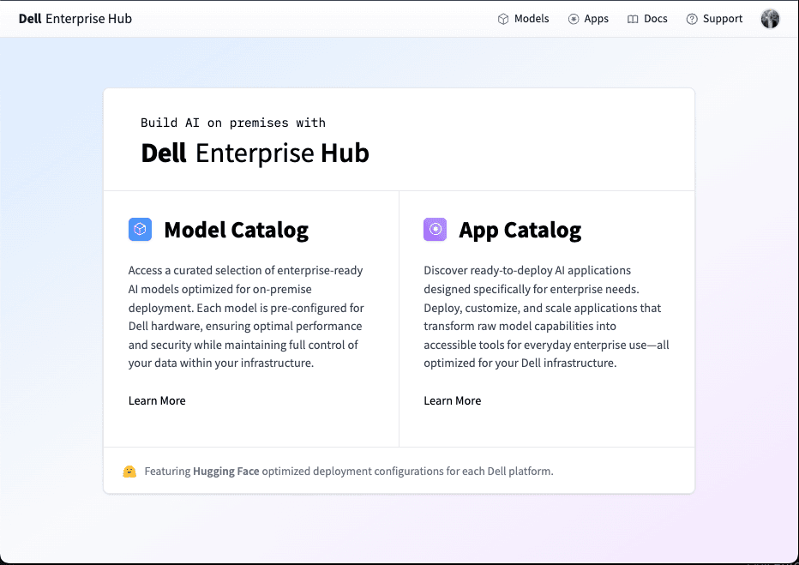Click the bold 'Hugging Face' text
The image size is (799, 565).
pyautogui.click(x=226, y=472)
